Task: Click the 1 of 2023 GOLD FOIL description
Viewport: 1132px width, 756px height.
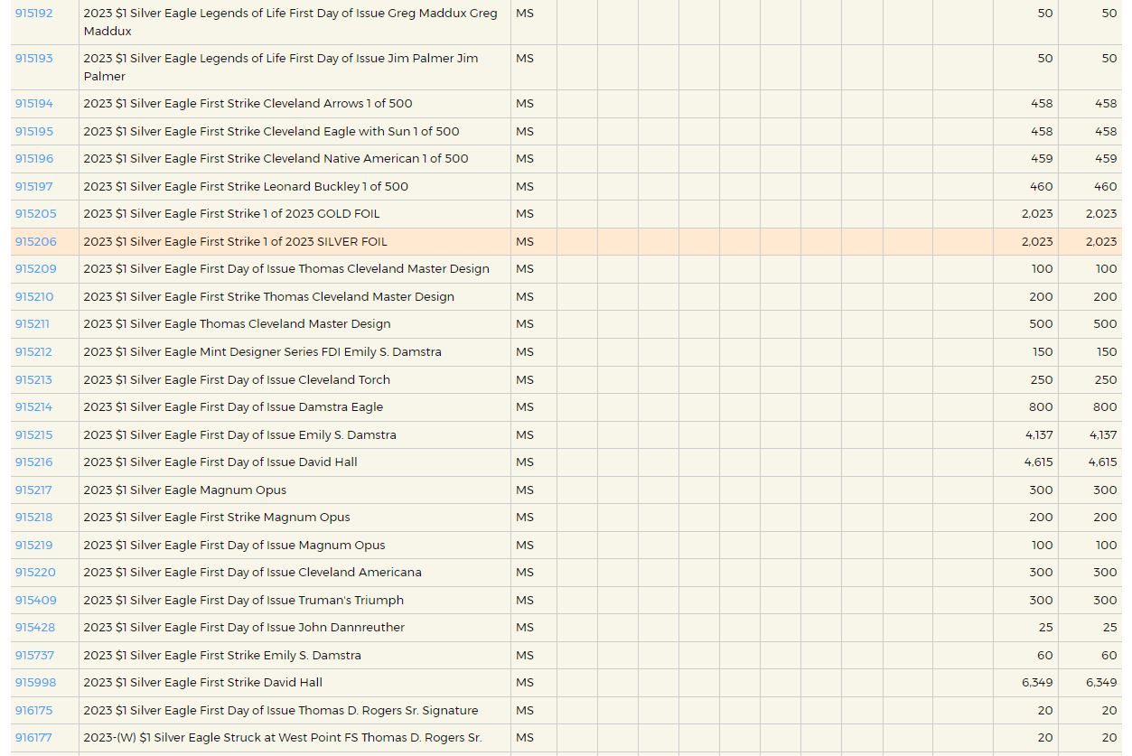Action: coord(231,214)
